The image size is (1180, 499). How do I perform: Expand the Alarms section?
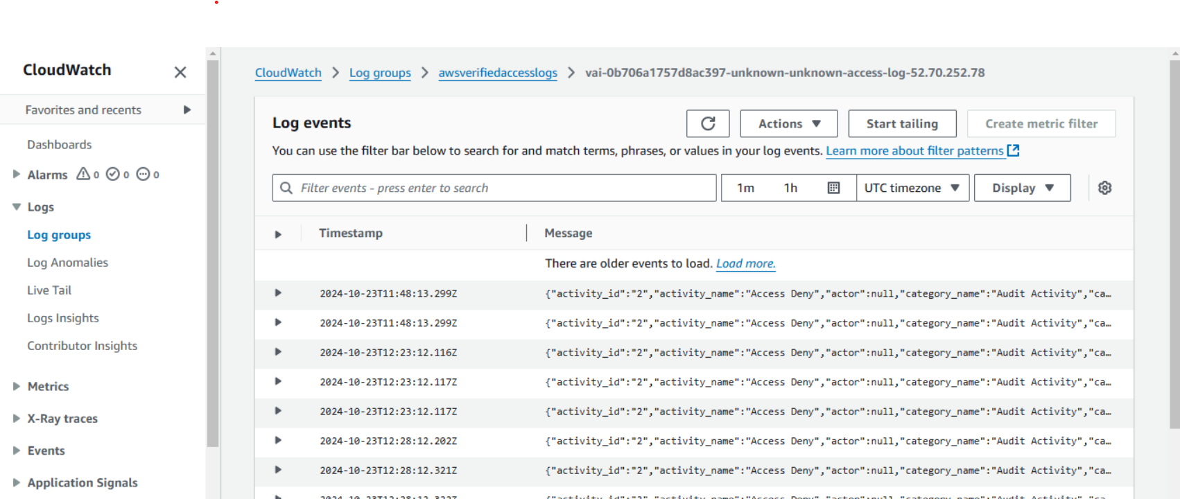(x=17, y=174)
